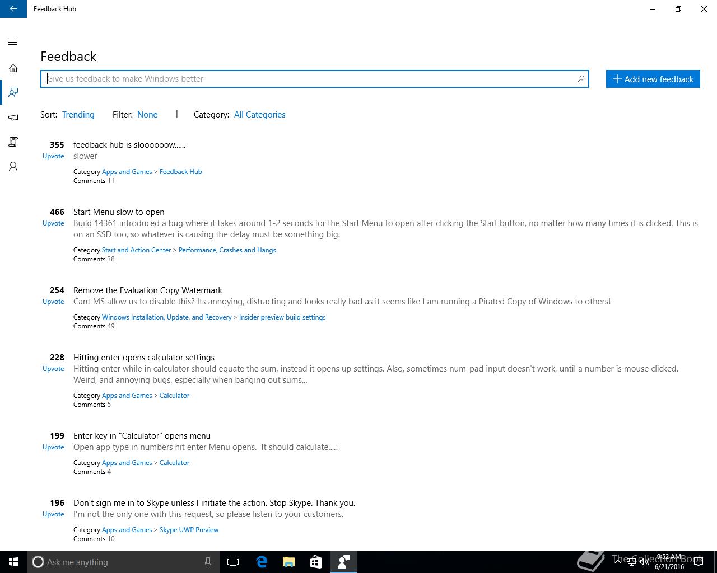Click the Cortana circle icon in the search box
Screen dimensions: 717x573
tap(38, 562)
